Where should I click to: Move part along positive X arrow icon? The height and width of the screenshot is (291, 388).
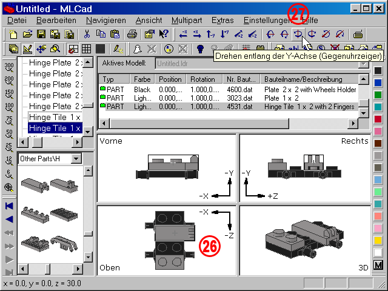pyautogui.click(x=197, y=34)
